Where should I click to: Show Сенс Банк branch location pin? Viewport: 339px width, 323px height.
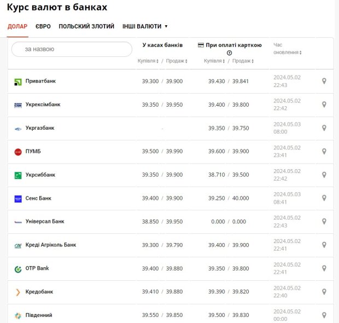(324, 199)
